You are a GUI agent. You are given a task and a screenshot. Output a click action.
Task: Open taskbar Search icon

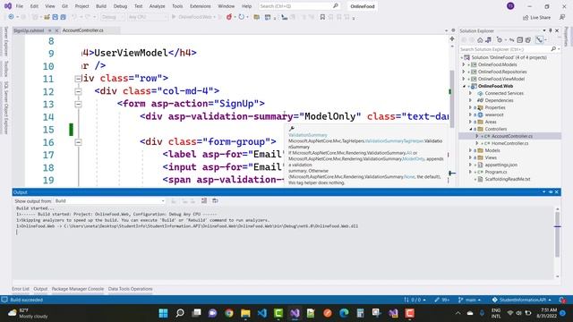point(180,313)
